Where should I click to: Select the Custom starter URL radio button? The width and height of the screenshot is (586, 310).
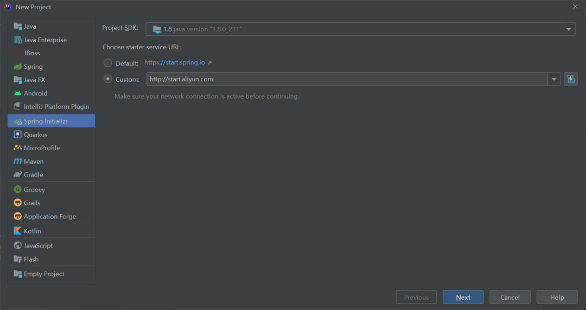(x=108, y=79)
